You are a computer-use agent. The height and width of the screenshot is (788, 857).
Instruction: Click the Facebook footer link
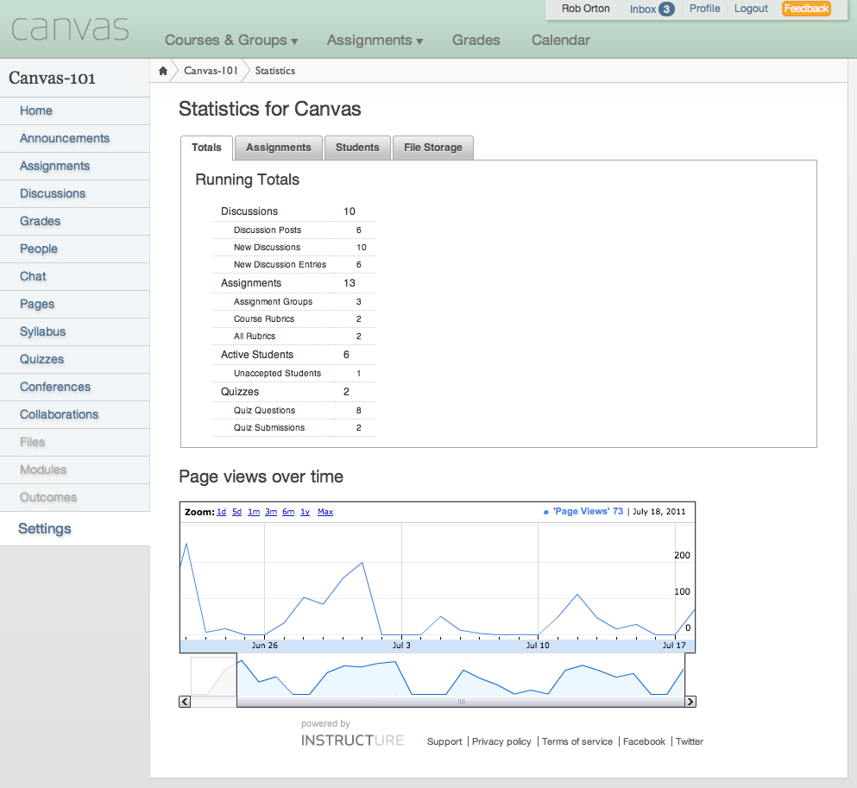tap(644, 741)
